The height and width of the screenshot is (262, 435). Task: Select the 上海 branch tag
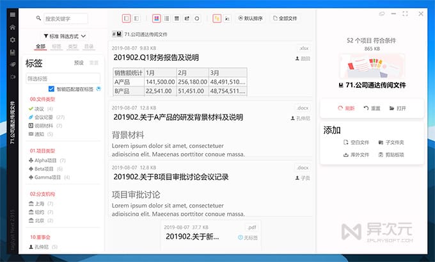(x=41, y=204)
